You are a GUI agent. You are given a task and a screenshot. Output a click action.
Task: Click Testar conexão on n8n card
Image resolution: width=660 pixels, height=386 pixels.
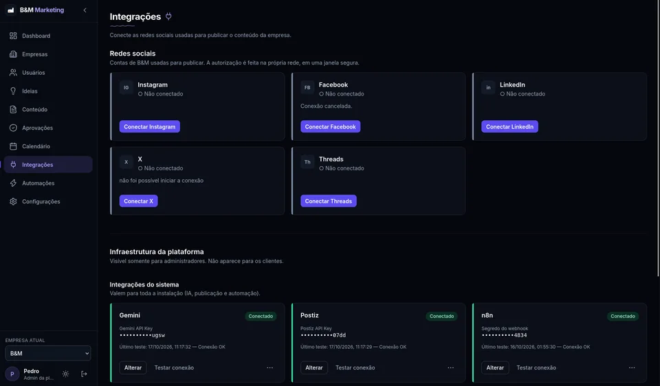(x=536, y=367)
